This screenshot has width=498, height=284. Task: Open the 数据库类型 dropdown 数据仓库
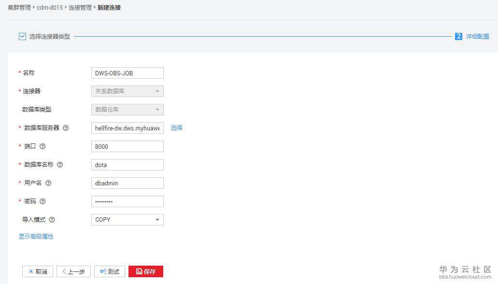(x=128, y=110)
